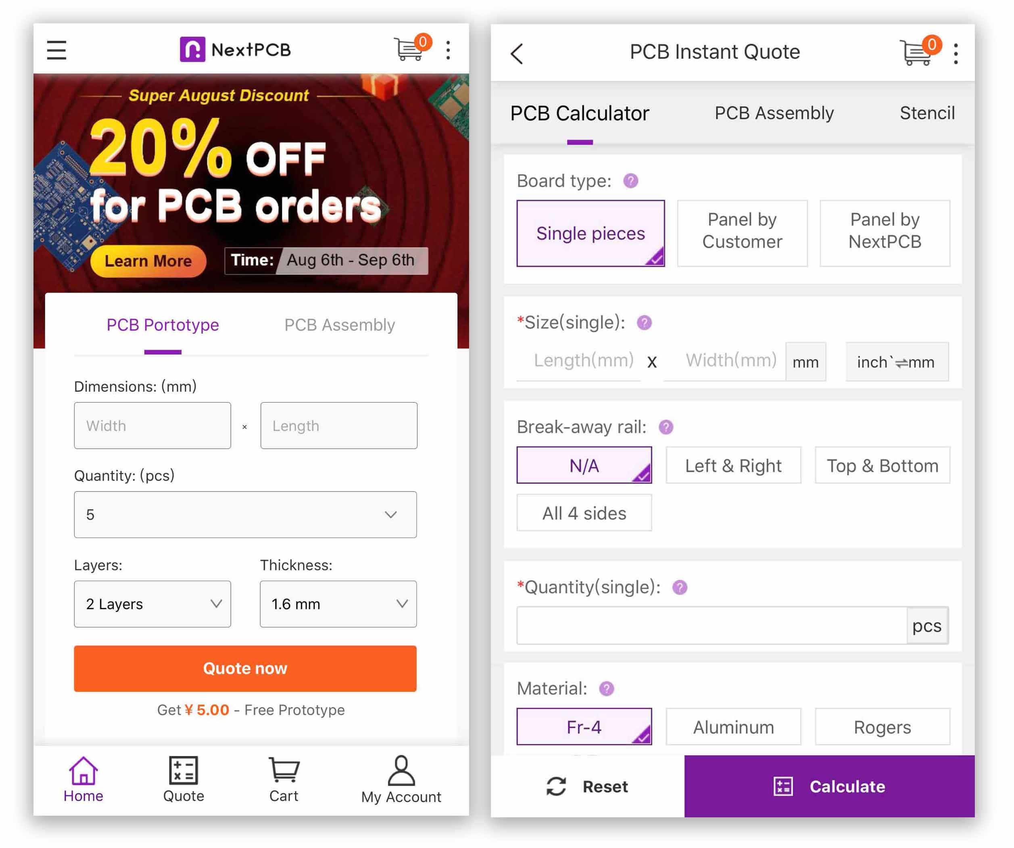Show help for Board type question mark
Image resolution: width=1014 pixels, height=848 pixels.
coord(630,181)
